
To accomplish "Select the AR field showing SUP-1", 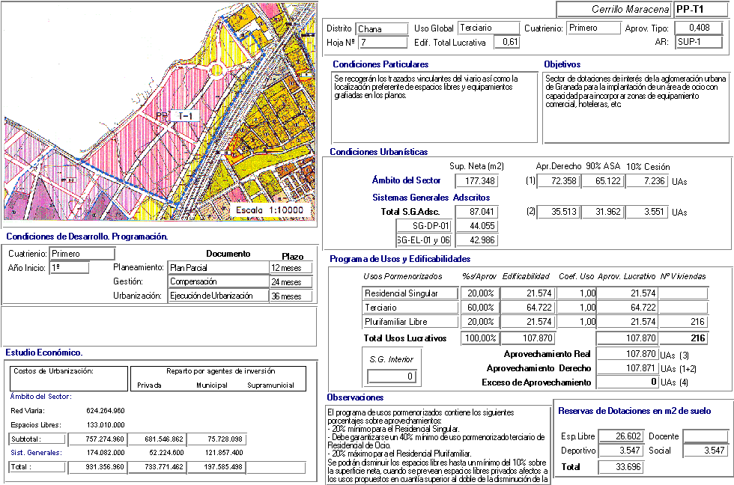I will point(700,43).
